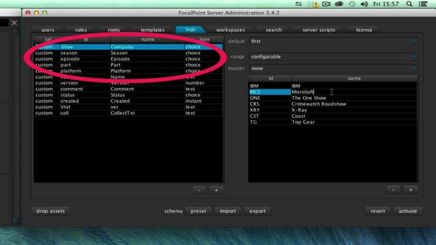This screenshot has height=245, width=436.
Task: Click the name column header in tags table
Action: point(147,39)
